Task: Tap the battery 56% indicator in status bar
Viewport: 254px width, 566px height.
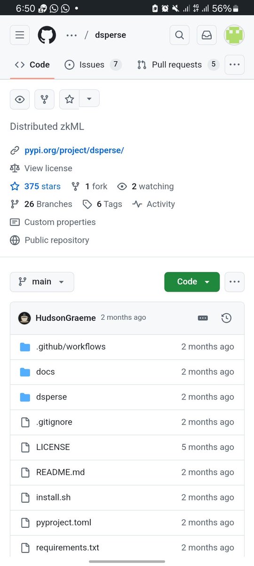Action: coord(225,8)
